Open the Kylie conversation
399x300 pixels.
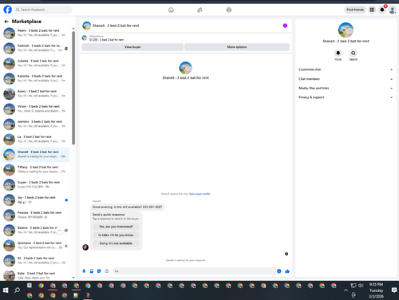[36, 275]
